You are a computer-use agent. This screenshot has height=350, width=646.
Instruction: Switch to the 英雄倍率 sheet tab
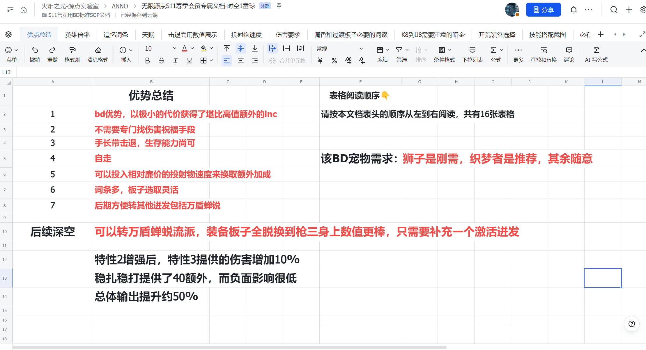coord(77,35)
